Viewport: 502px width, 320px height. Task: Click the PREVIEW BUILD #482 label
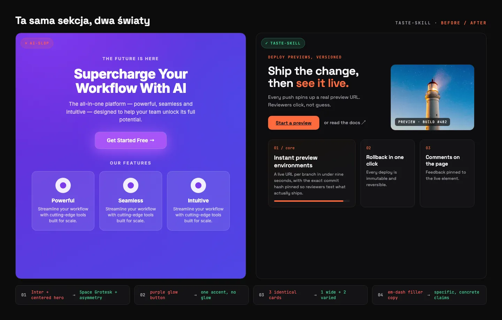pyautogui.click(x=423, y=122)
